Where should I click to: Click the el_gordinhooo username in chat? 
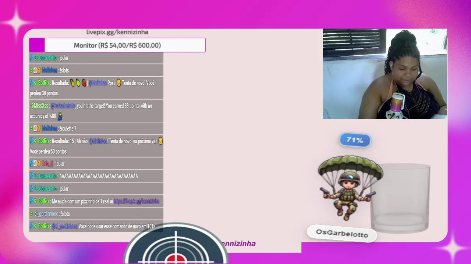point(46,214)
